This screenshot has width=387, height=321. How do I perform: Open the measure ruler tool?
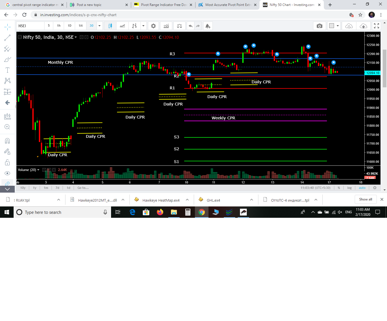pyautogui.click(x=7, y=116)
